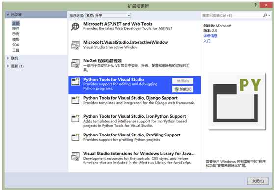This screenshot has height=190, width=274.
Task: Click the Windows Library for JavaScript extension icon
Action: coord(75,156)
